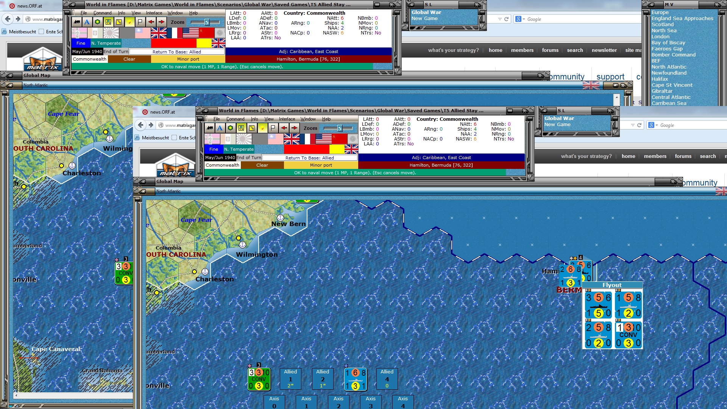Click the yellow swatch in upper game window

(204, 43)
